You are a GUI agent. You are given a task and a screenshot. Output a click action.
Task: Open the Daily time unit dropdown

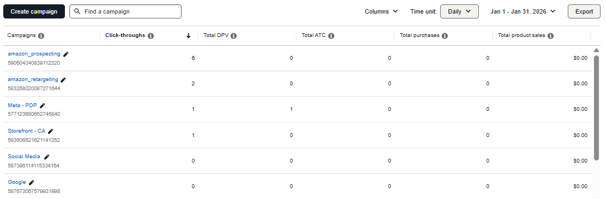pos(459,11)
